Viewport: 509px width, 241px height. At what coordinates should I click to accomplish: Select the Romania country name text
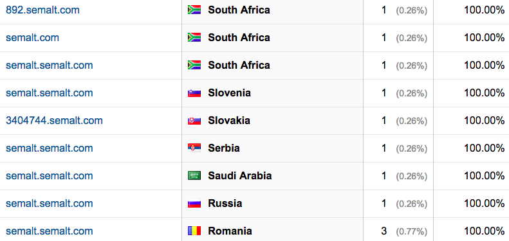coord(230,231)
